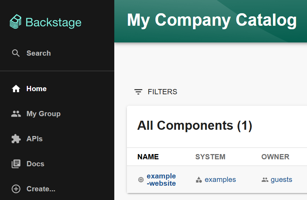
Task: Click the APIs puzzle piece icon
Action: 16,139
